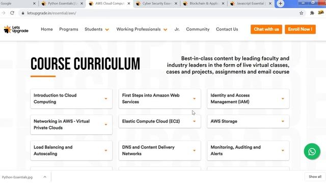Close the Blockchain & Applications tab

pos(223,4)
